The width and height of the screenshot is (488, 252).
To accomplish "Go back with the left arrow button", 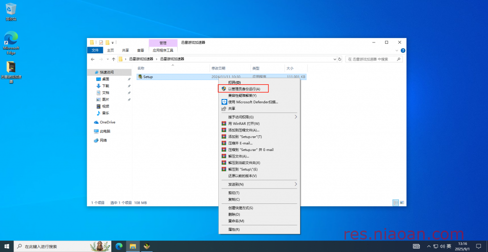I will point(92,59).
